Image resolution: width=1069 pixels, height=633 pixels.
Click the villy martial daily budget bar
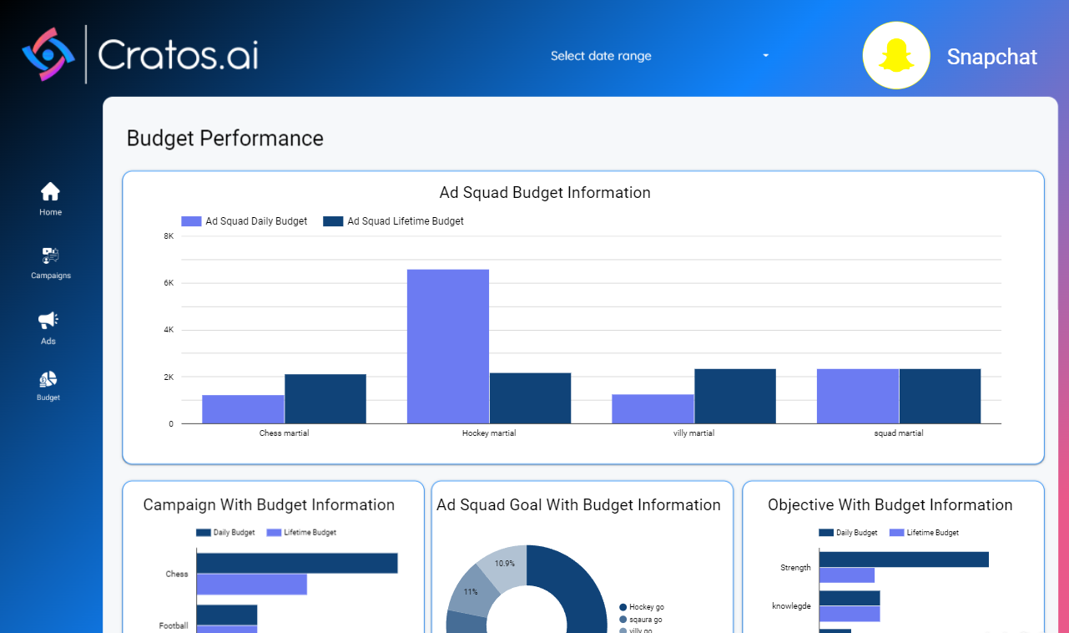653,409
